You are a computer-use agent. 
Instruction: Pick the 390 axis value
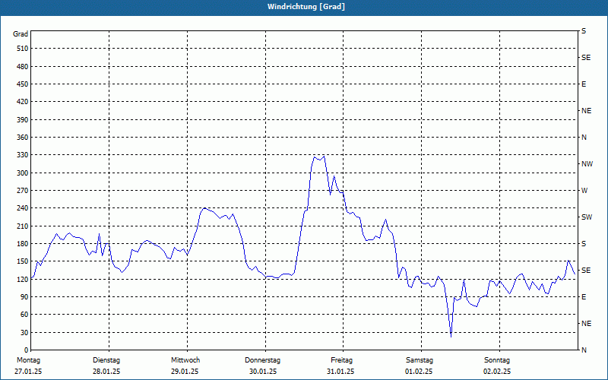(23, 120)
